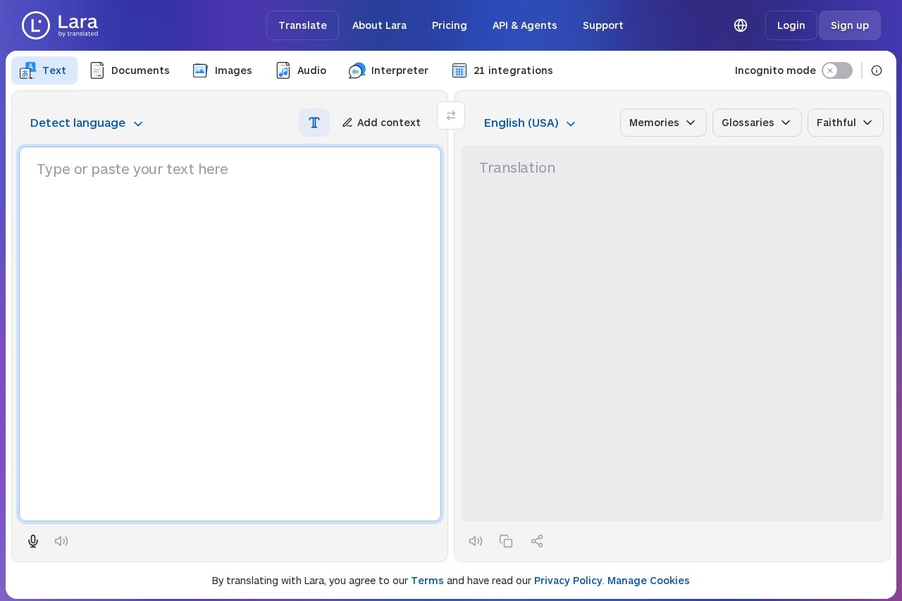The image size is (902, 601).
Task: Switch to the Images tab
Action: pos(222,70)
